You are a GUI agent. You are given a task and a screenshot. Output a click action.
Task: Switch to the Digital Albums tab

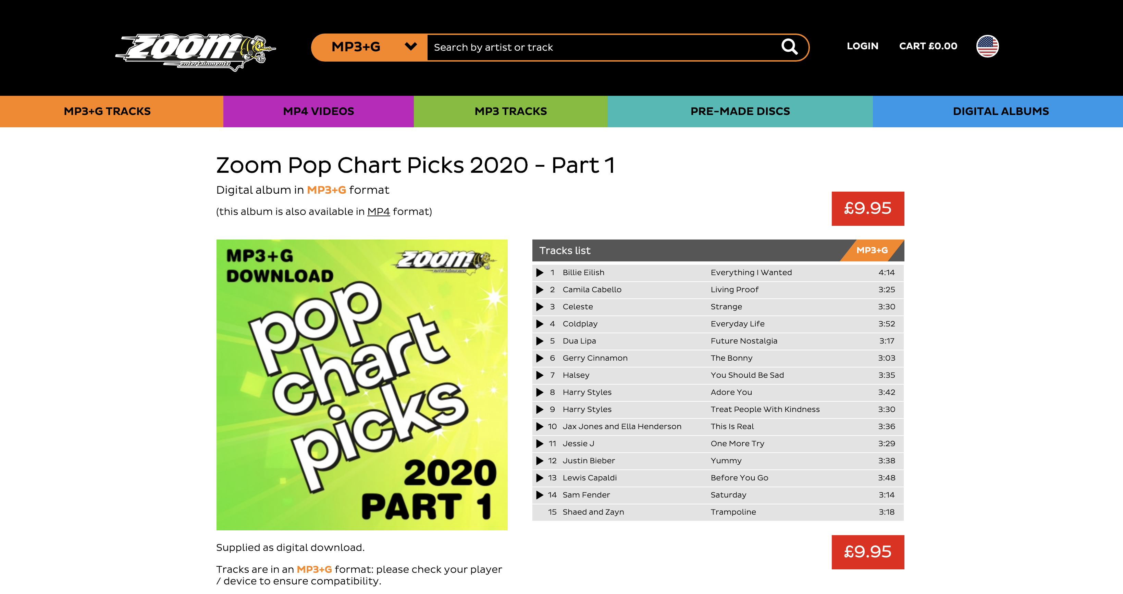pyautogui.click(x=1000, y=112)
